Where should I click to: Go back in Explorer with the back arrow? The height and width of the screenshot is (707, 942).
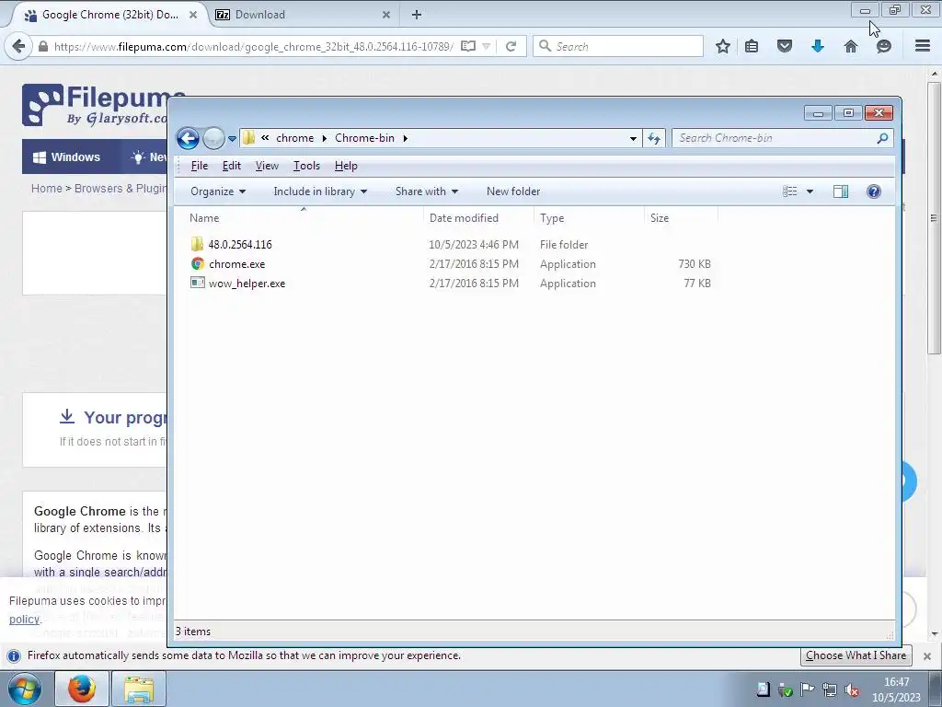click(x=188, y=138)
